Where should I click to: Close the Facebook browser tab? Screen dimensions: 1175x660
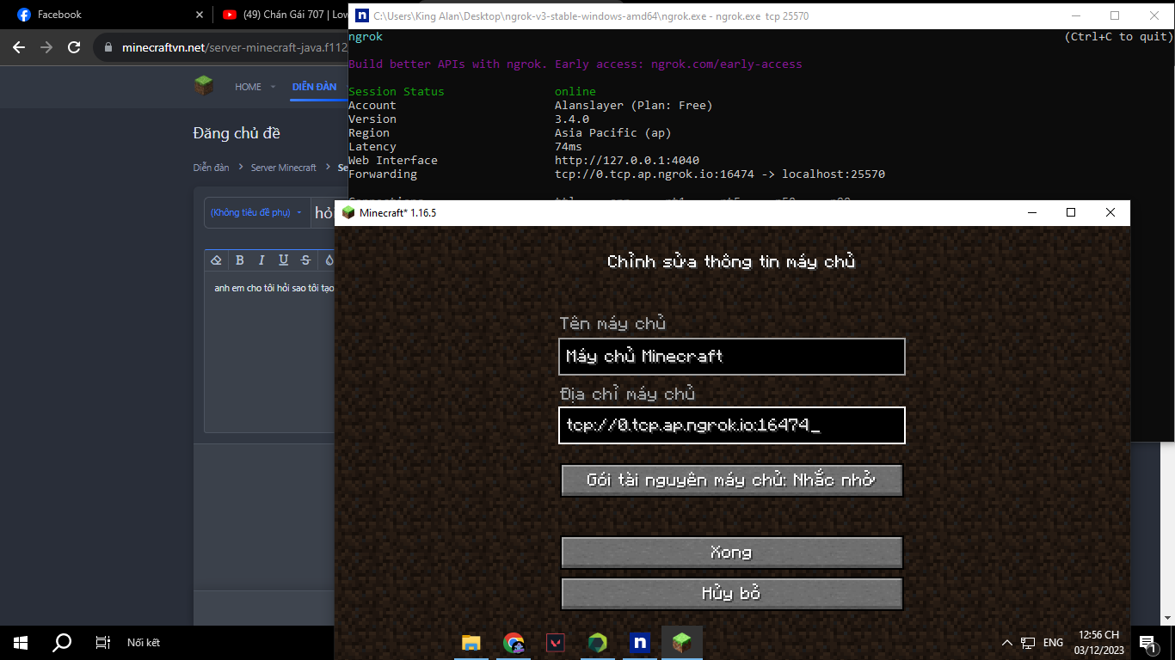tap(200, 15)
